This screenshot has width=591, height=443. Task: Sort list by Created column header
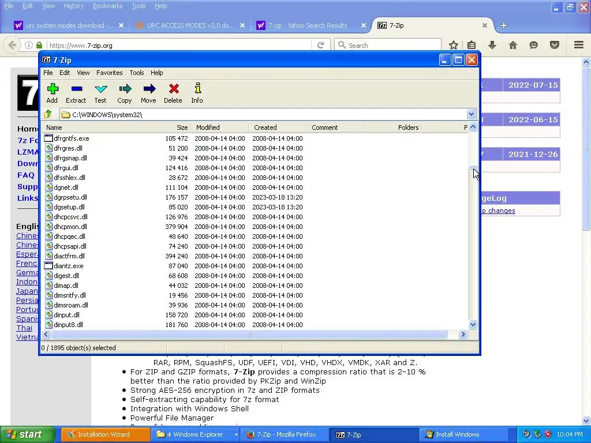[278, 127]
